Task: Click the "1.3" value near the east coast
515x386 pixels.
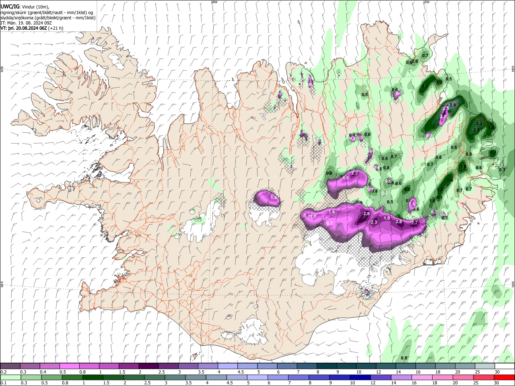Action: (493, 152)
